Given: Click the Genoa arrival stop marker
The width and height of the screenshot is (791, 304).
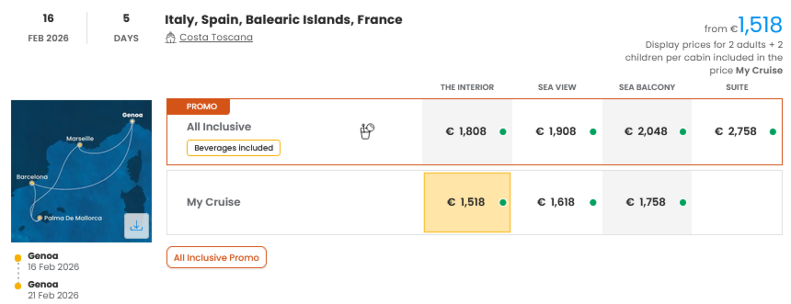Looking at the screenshot, I should (x=18, y=286).
